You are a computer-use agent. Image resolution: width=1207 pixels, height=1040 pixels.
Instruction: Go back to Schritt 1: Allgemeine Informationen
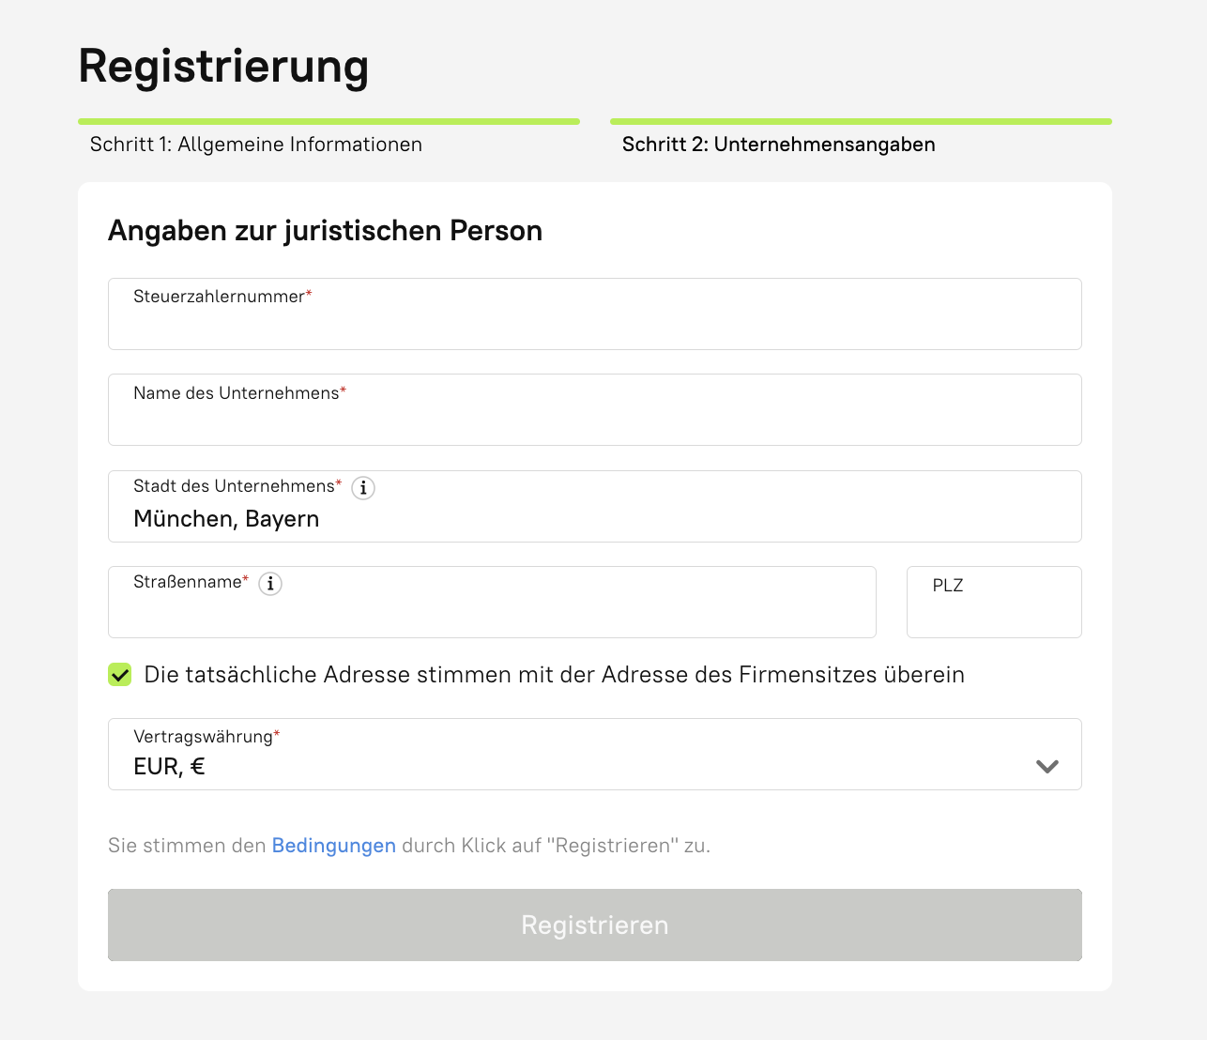click(256, 145)
